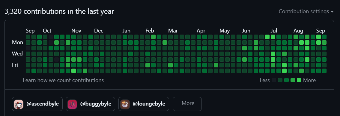Click the "Jan" month label
This screenshot has width=340, height=116.
[x=127, y=31]
